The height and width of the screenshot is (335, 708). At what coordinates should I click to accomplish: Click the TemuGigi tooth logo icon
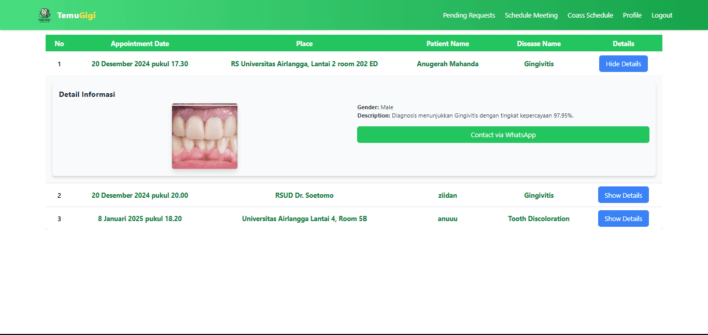[45, 16]
